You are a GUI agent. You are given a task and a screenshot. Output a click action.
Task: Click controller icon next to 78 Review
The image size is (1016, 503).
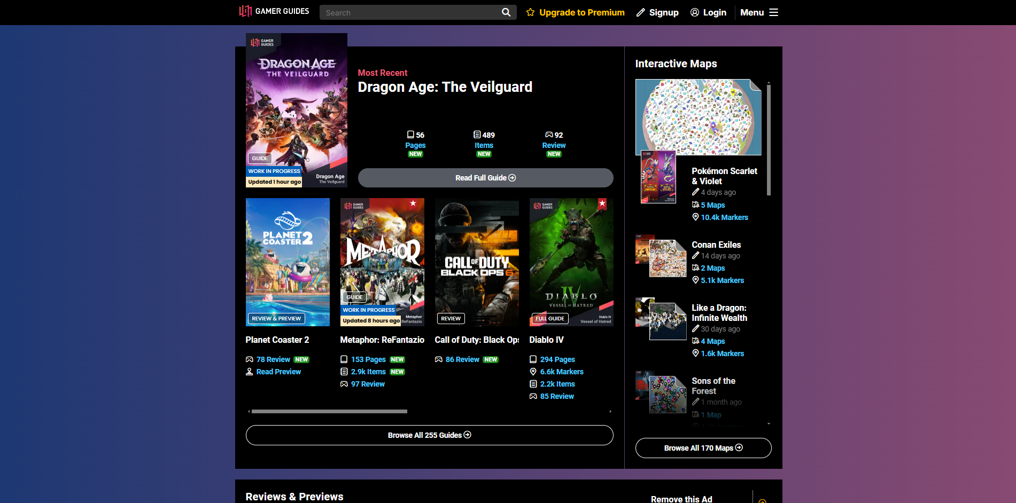(250, 359)
